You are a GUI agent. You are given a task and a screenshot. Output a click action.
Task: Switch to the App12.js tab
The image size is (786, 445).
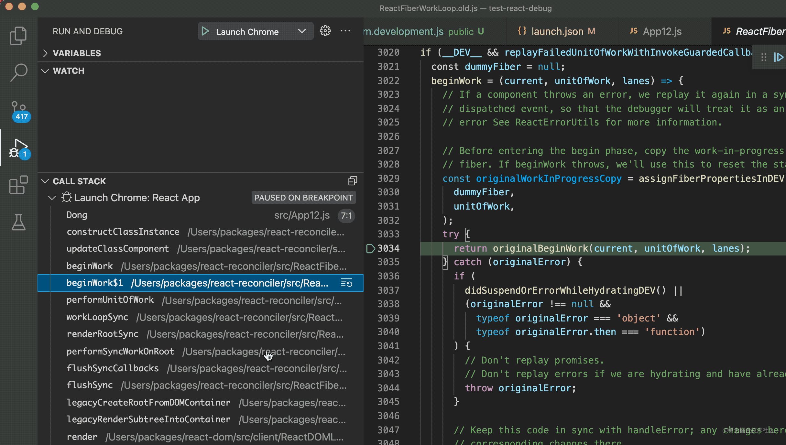pyautogui.click(x=662, y=31)
